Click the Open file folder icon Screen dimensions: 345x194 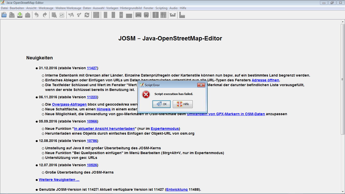coord(4,15)
